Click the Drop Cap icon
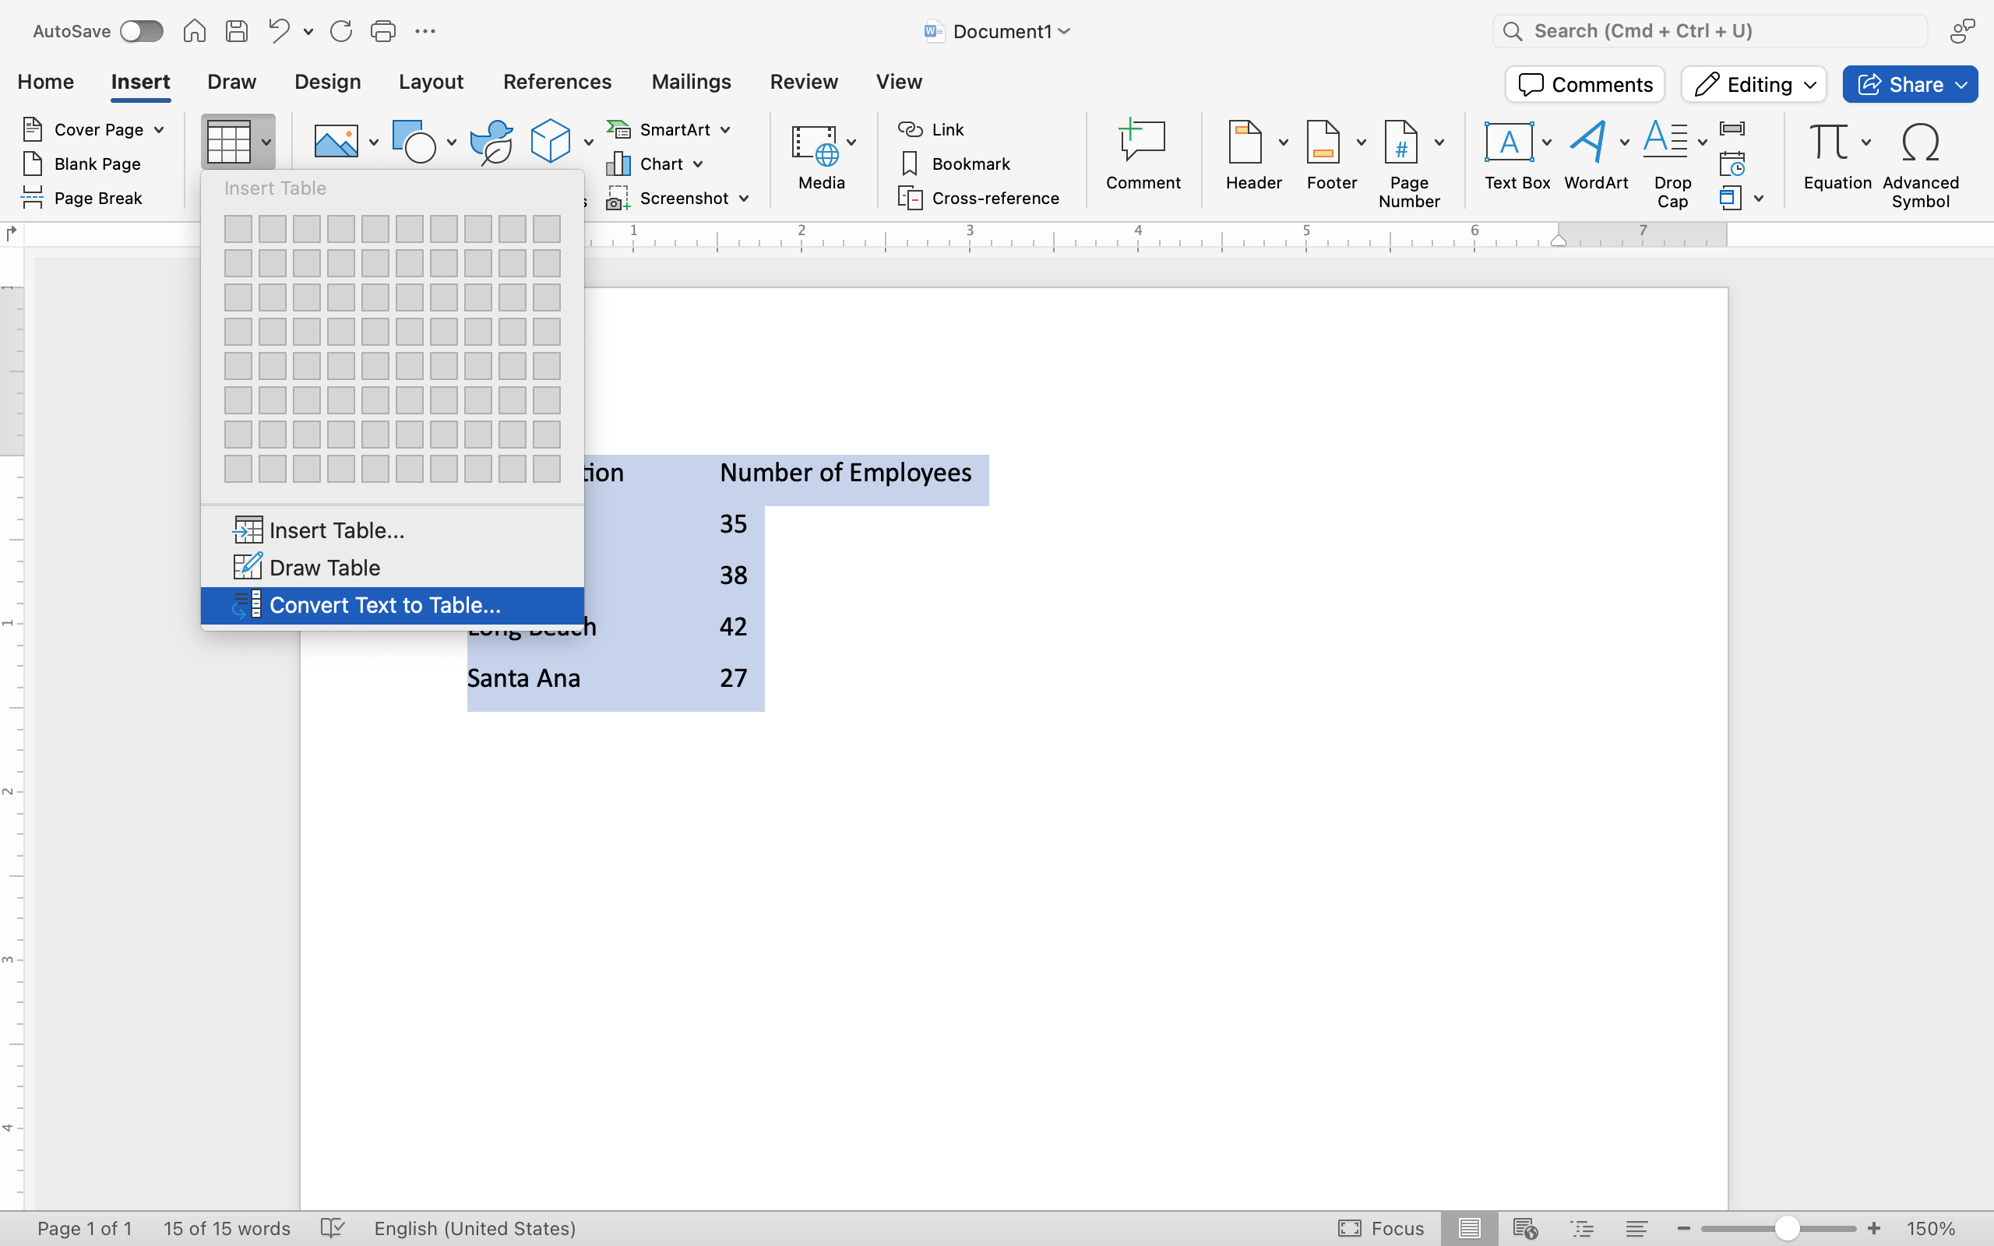Image resolution: width=1994 pixels, height=1246 pixels. tap(1665, 140)
